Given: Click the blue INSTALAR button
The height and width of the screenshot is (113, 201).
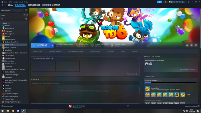Looking at the screenshot, I should (40, 45).
